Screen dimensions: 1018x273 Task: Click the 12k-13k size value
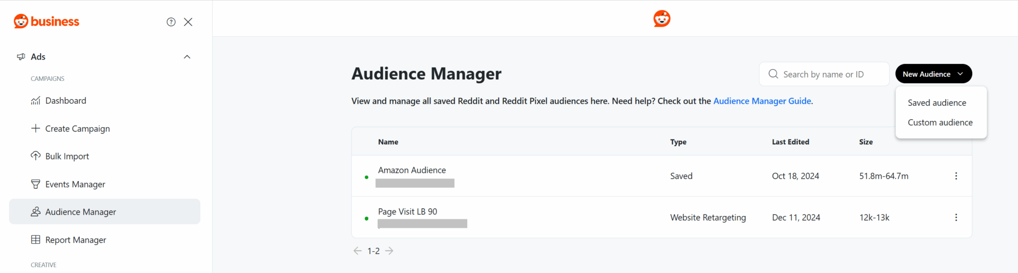(x=874, y=217)
